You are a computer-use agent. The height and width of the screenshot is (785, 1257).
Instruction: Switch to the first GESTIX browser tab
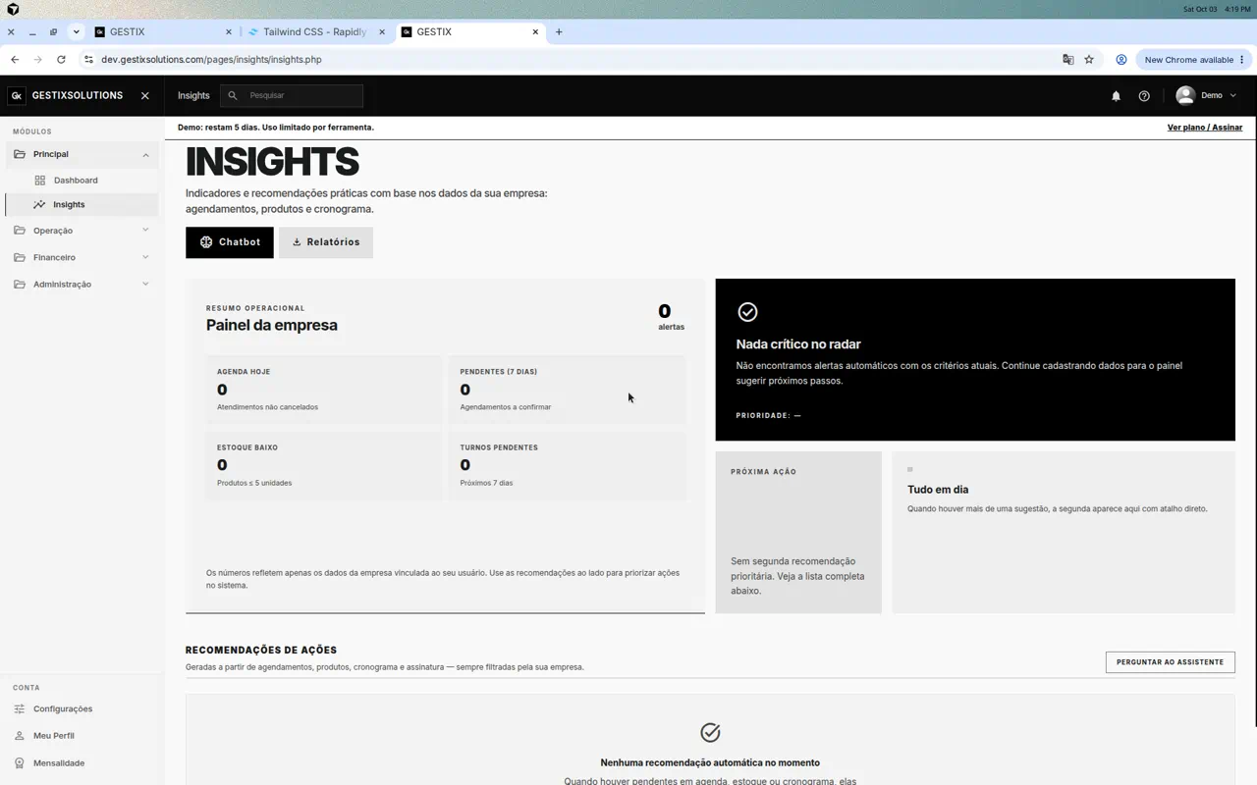point(163,31)
